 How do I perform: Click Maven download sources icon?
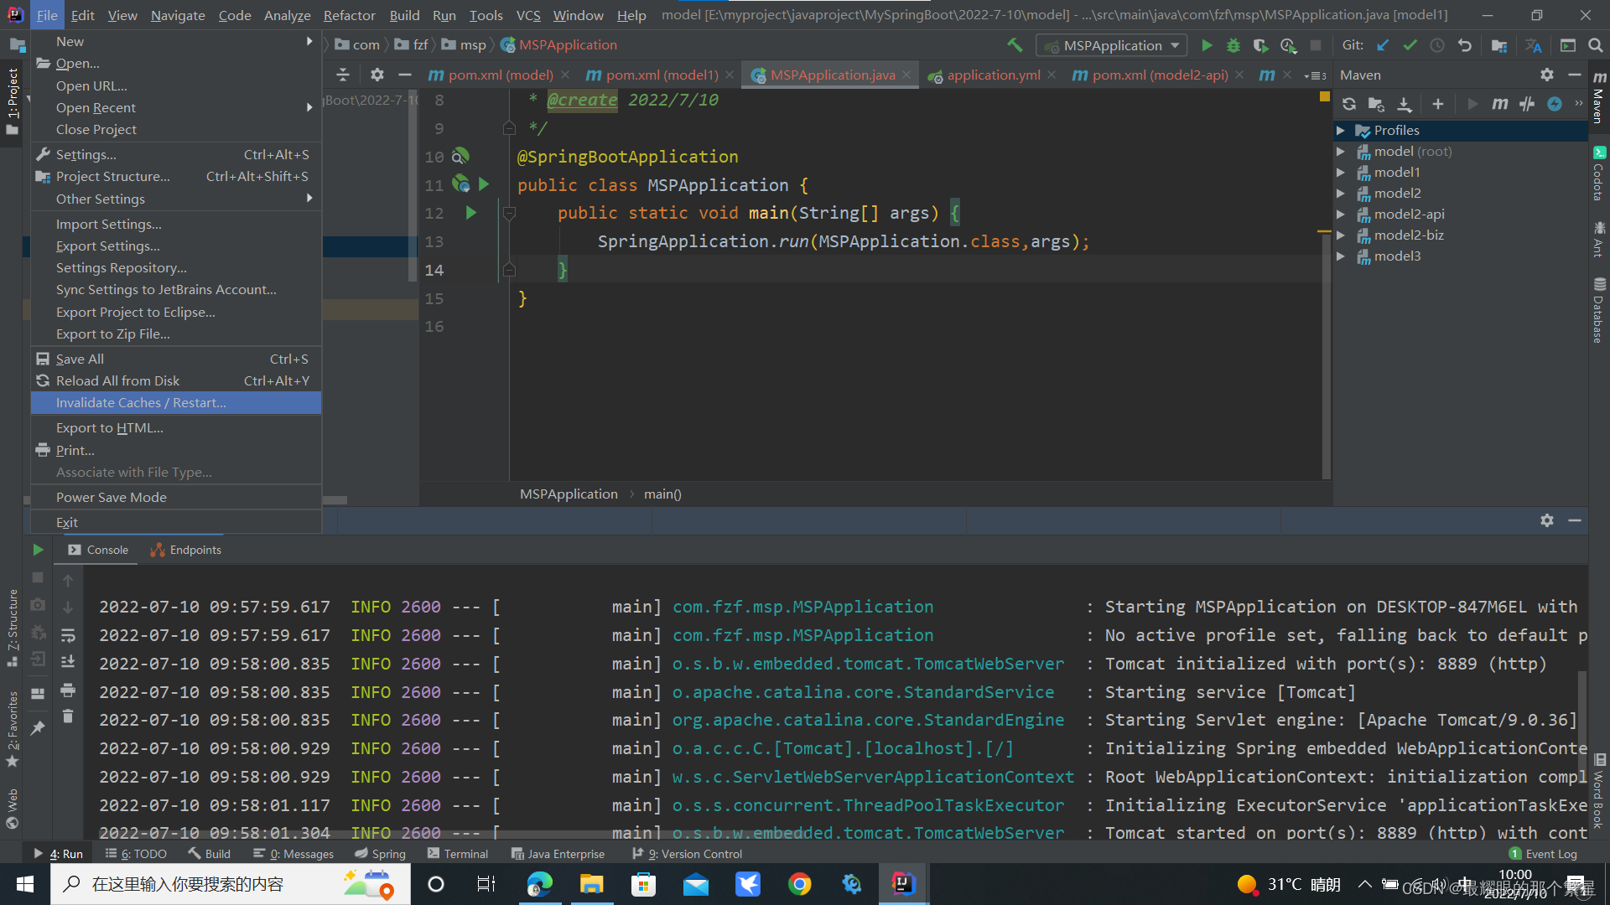[1405, 104]
